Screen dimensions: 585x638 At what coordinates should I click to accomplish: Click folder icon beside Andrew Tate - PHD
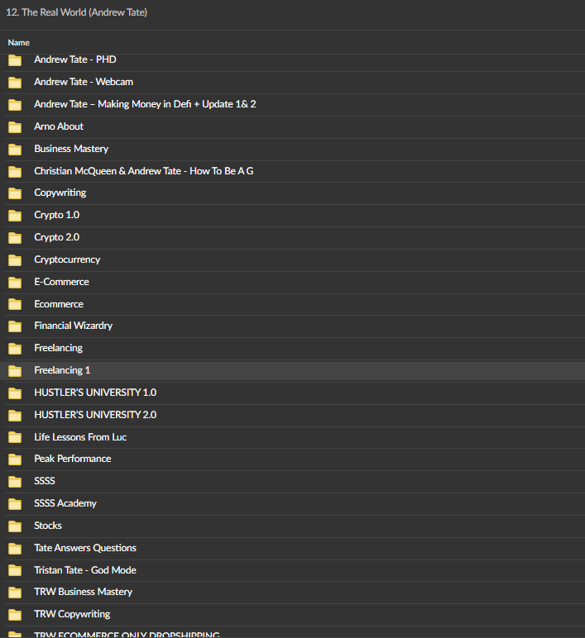coord(15,60)
